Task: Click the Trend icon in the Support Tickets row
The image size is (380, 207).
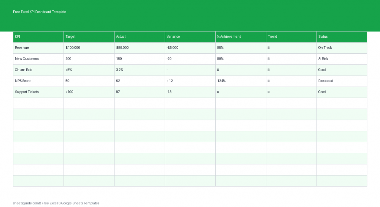Action: (269, 92)
